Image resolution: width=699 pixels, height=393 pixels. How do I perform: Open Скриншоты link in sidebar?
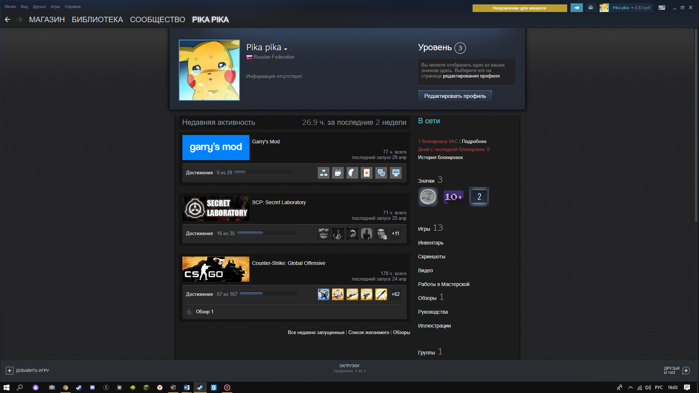(x=432, y=257)
